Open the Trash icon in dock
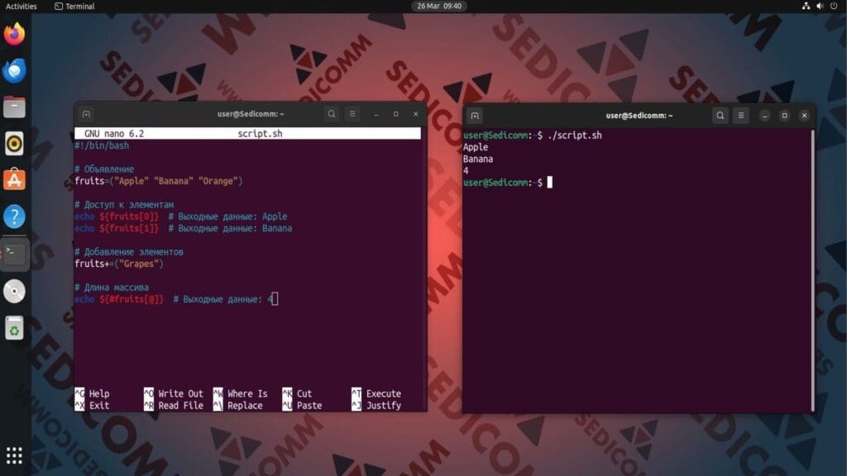The height and width of the screenshot is (476, 847). [14, 328]
